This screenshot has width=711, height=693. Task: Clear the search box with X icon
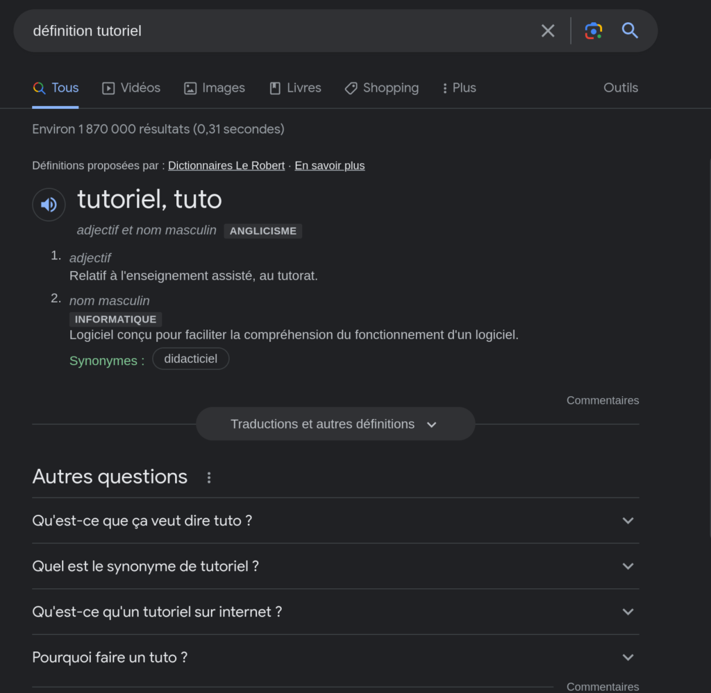(548, 31)
